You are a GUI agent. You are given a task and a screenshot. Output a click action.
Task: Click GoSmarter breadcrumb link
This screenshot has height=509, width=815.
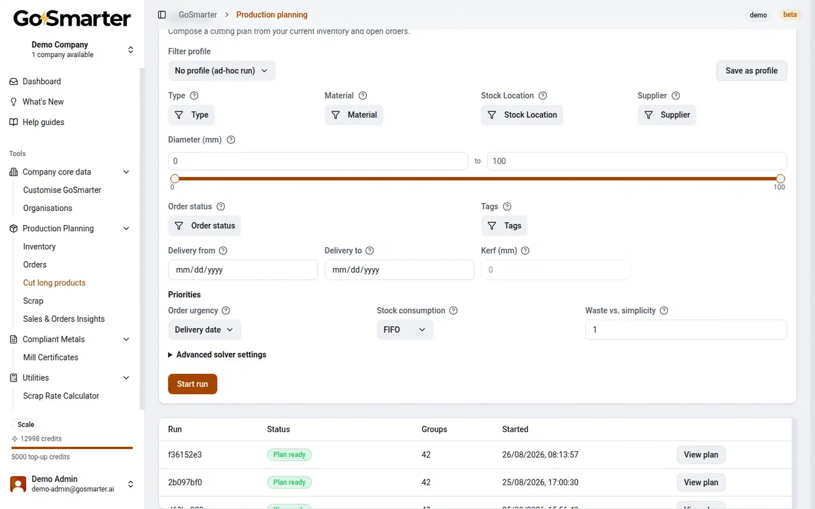[198, 15]
